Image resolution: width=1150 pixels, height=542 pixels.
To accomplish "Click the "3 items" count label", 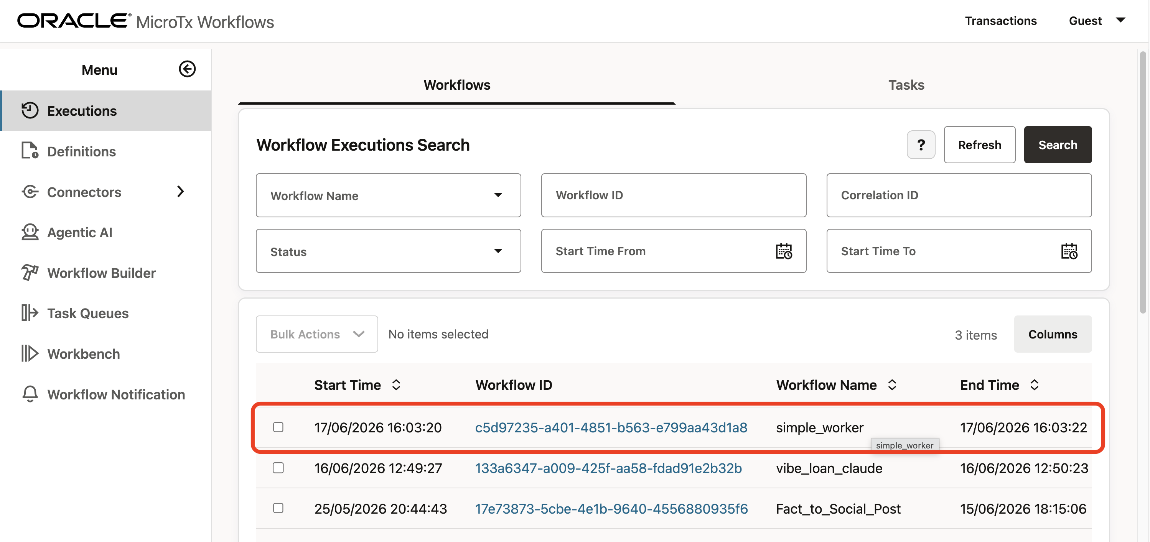I will coord(975,335).
